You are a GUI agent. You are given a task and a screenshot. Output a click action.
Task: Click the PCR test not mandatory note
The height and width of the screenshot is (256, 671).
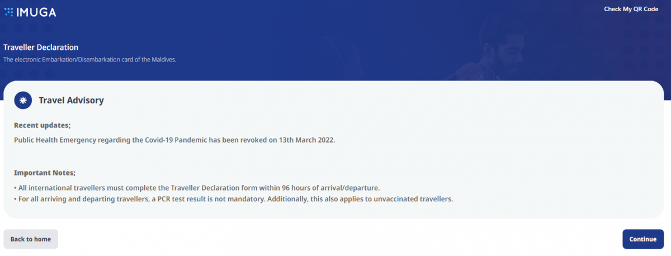pyautogui.click(x=233, y=199)
